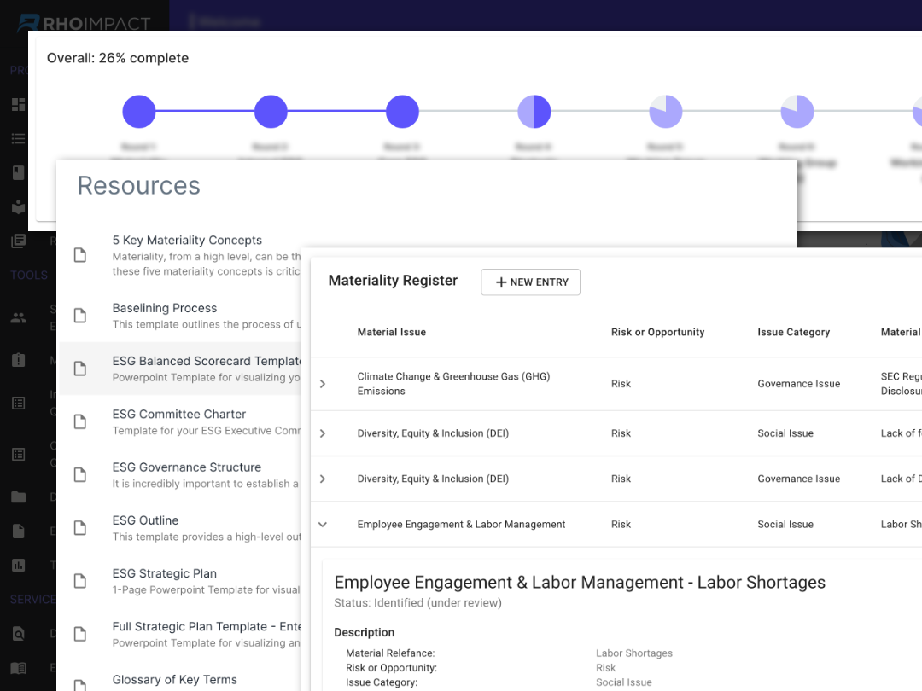The image size is (922, 691).
Task: Click the Resources heading
Action: point(139,186)
